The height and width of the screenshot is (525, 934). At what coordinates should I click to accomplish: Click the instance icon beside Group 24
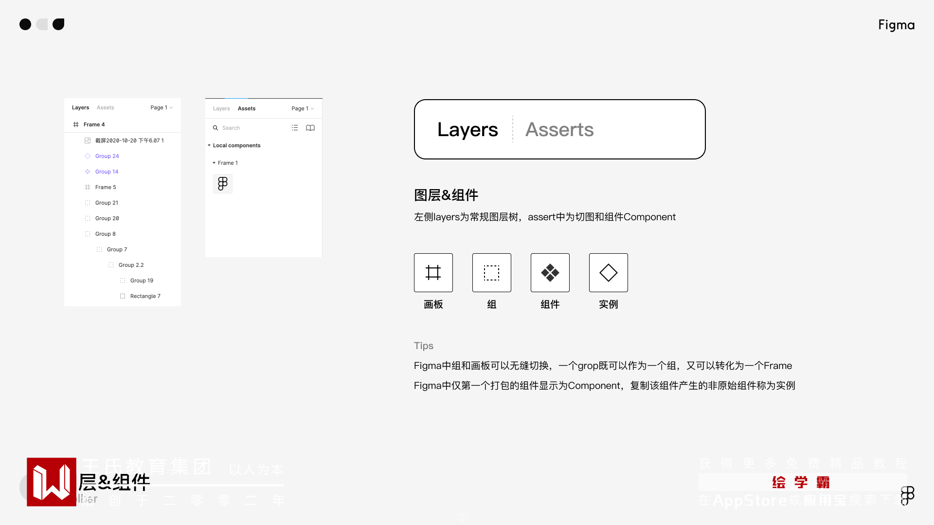click(88, 156)
